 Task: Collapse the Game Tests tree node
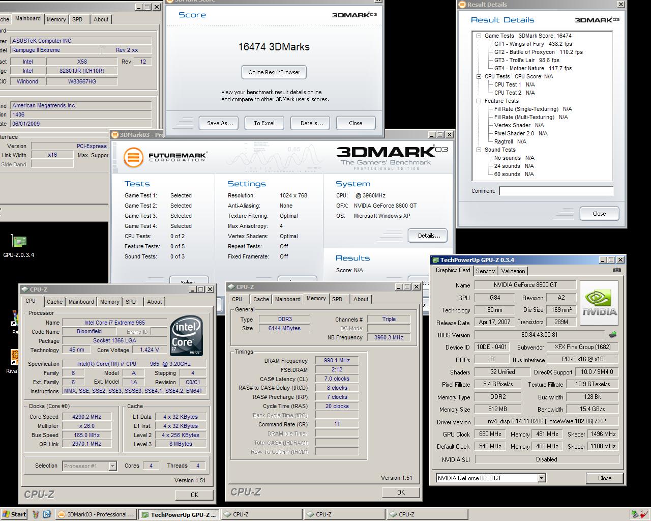pos(479,36)
